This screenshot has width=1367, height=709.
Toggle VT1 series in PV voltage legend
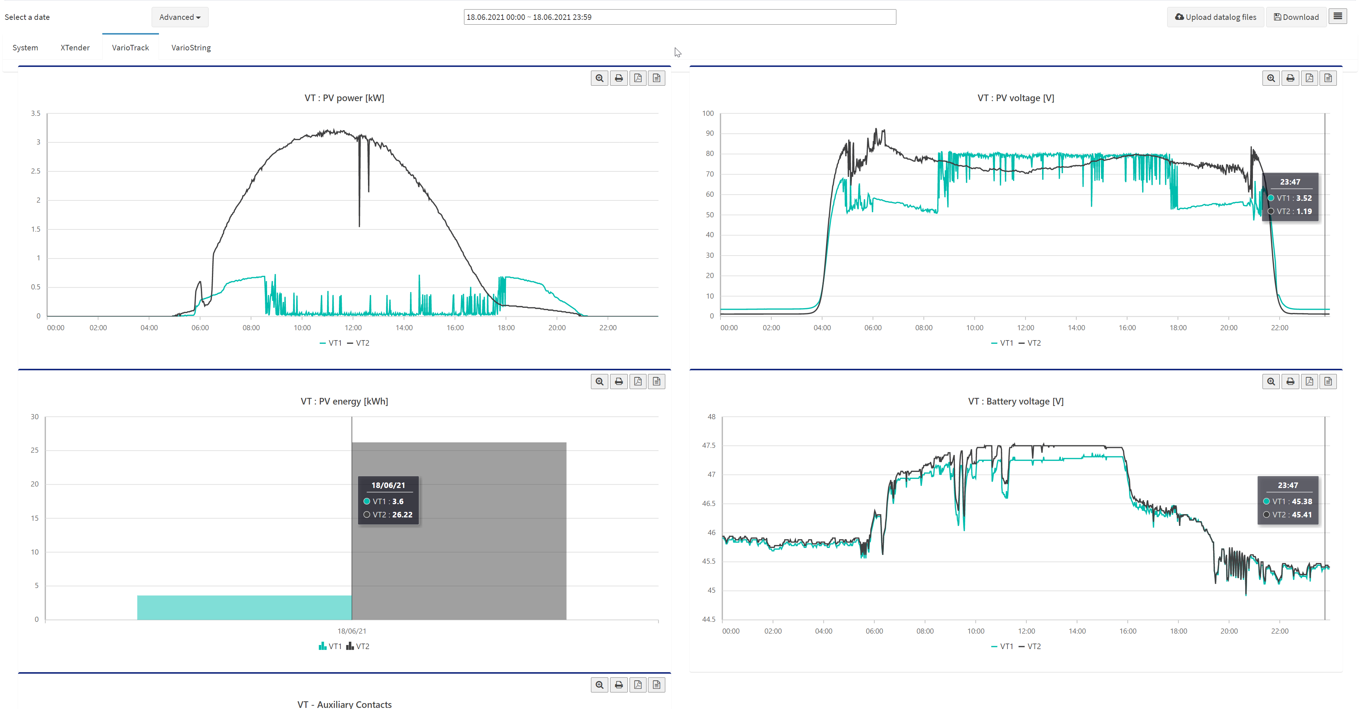point(1002,343)
